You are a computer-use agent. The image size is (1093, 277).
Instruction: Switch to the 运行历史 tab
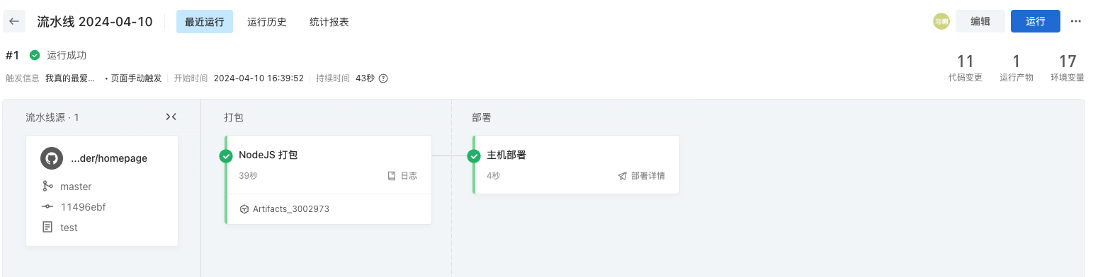(267, 22)
